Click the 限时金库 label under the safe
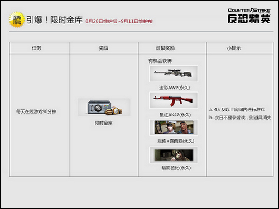 104,123
